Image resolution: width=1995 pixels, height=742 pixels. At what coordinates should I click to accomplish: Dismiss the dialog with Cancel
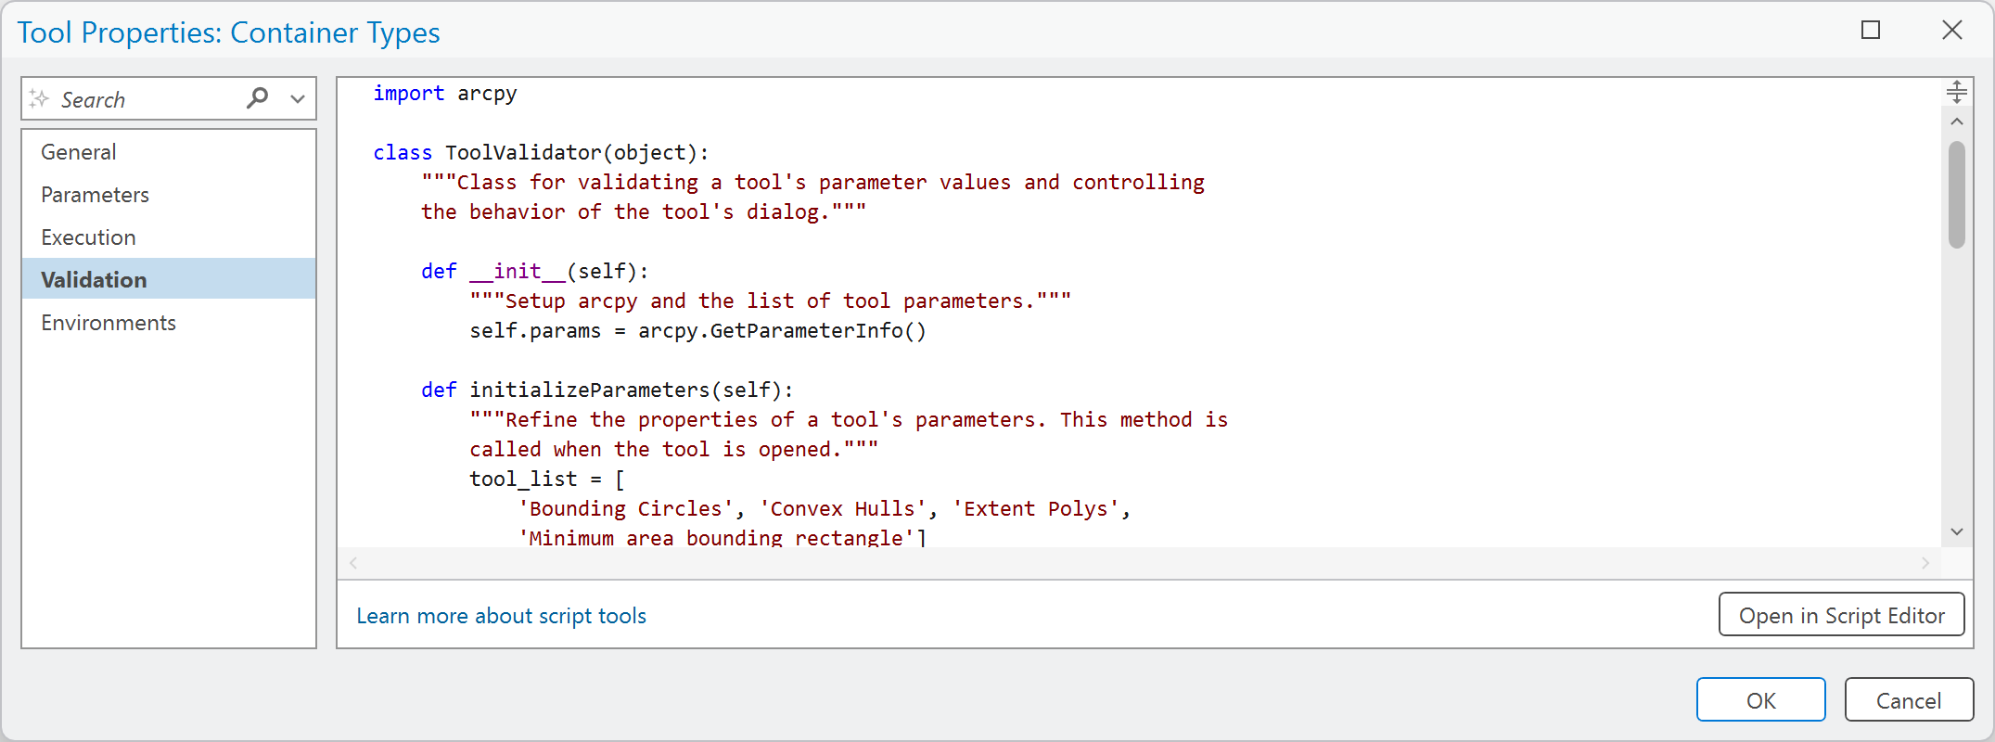click(x=1908, y=700)
